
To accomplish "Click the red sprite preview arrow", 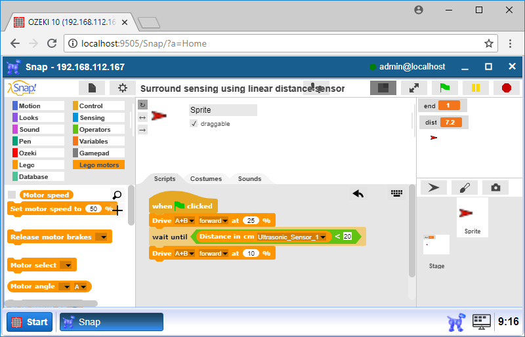I will click(x=159, y=116).
